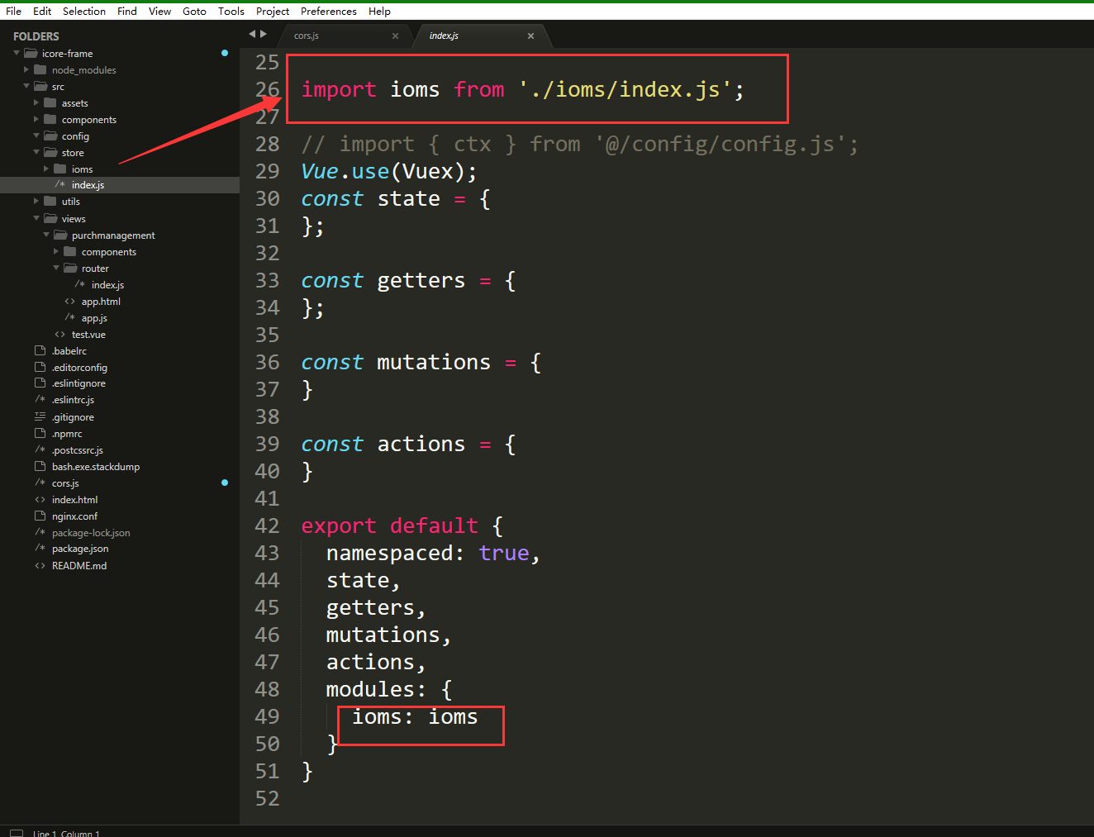1094x837 pixels.
Task: Click the folder icon beside node_modules
Action: (40, 70)
